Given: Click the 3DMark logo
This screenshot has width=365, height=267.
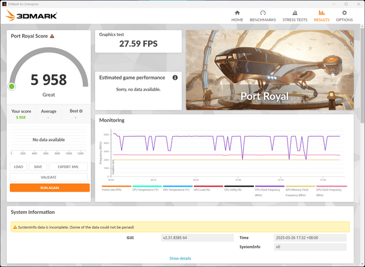Looking at the screenshot, I should [31, 15].
